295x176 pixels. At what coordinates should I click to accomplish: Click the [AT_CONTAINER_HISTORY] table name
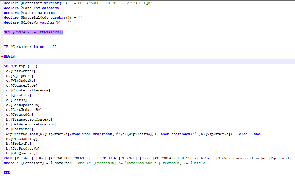click(x=175, y=158)
